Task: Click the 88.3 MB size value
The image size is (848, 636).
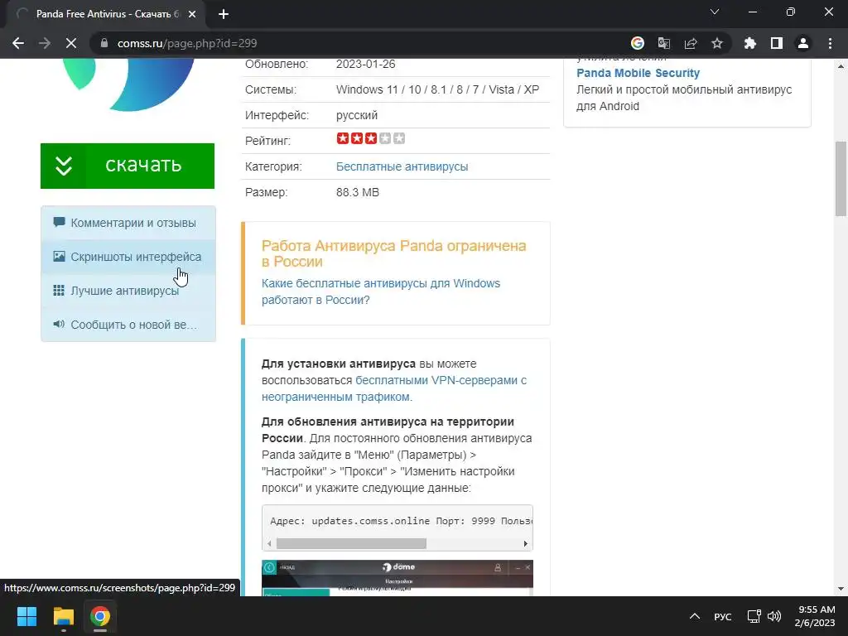Action: click(358, 192)
